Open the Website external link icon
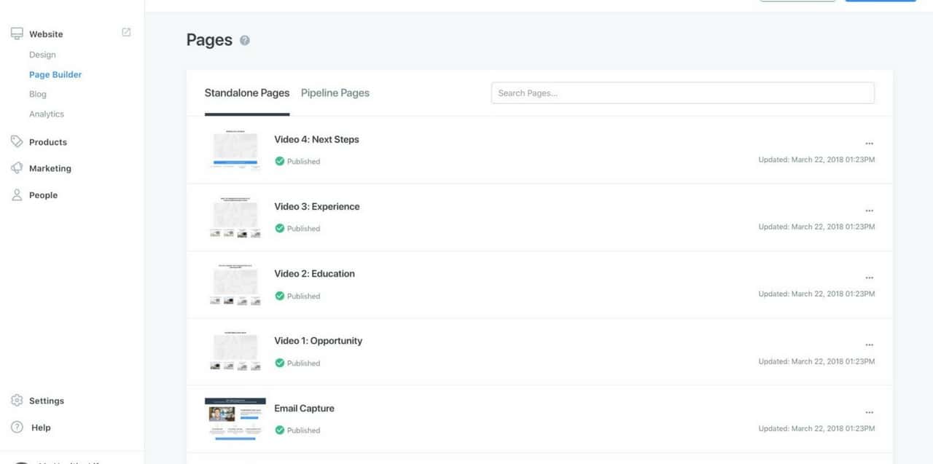933x464 pixels. [x=126, y=32]
